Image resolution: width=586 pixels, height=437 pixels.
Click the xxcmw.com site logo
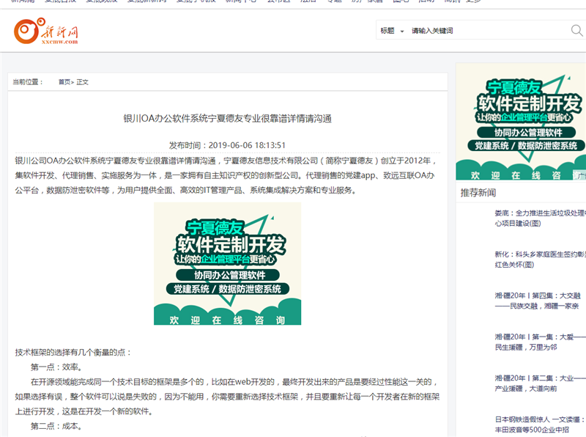click(x=46, y=32)
